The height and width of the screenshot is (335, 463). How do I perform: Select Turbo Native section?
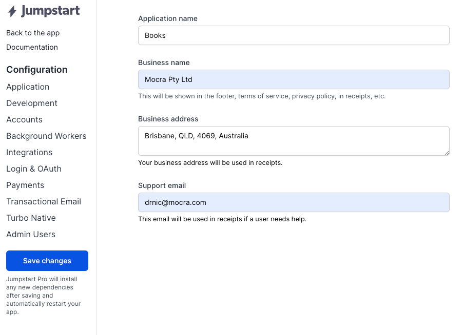click(x=31, y=218)
